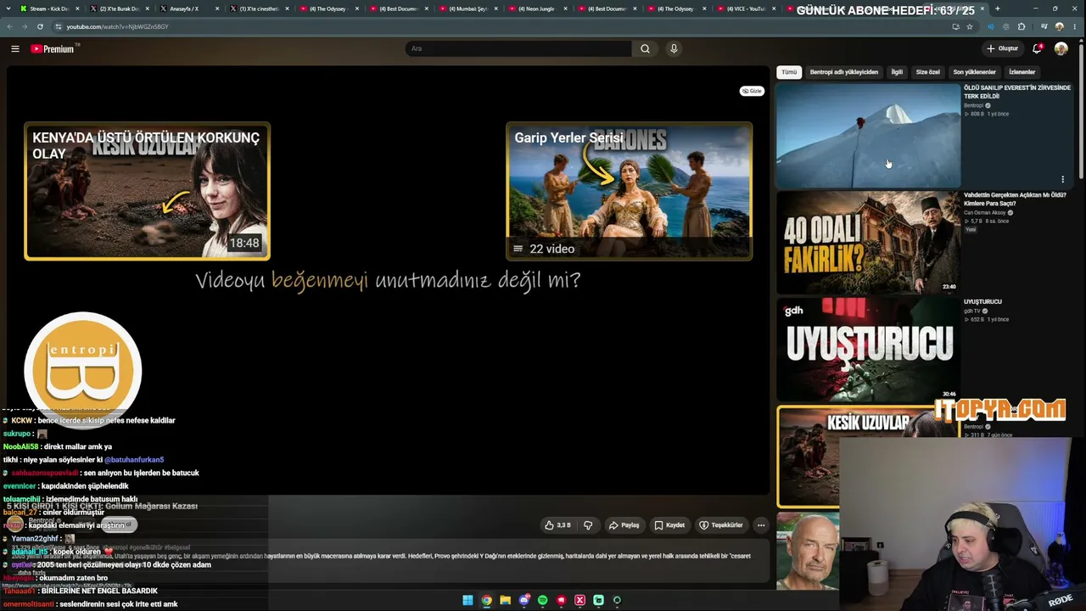This screenshot has width=1086, height=611.
Task: Open Spotify from the taskbar
Action: (542, 600)
